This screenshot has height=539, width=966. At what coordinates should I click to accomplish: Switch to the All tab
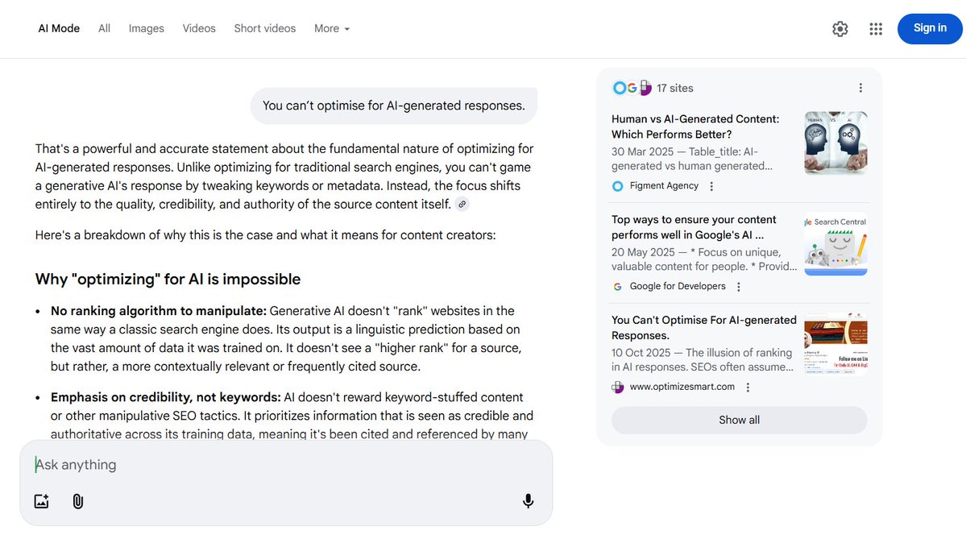pyautogui.click(x=104, y=28)
